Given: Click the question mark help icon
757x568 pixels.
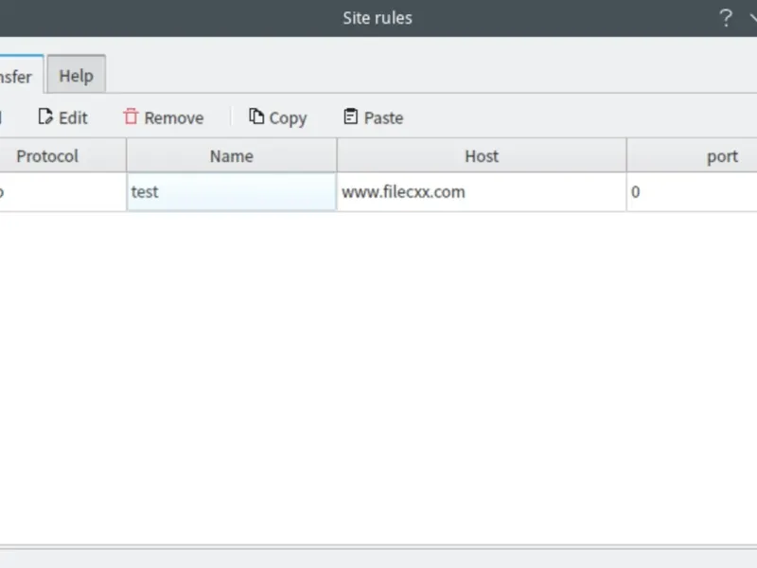Looking at the screenshot, I should [726, 18].
